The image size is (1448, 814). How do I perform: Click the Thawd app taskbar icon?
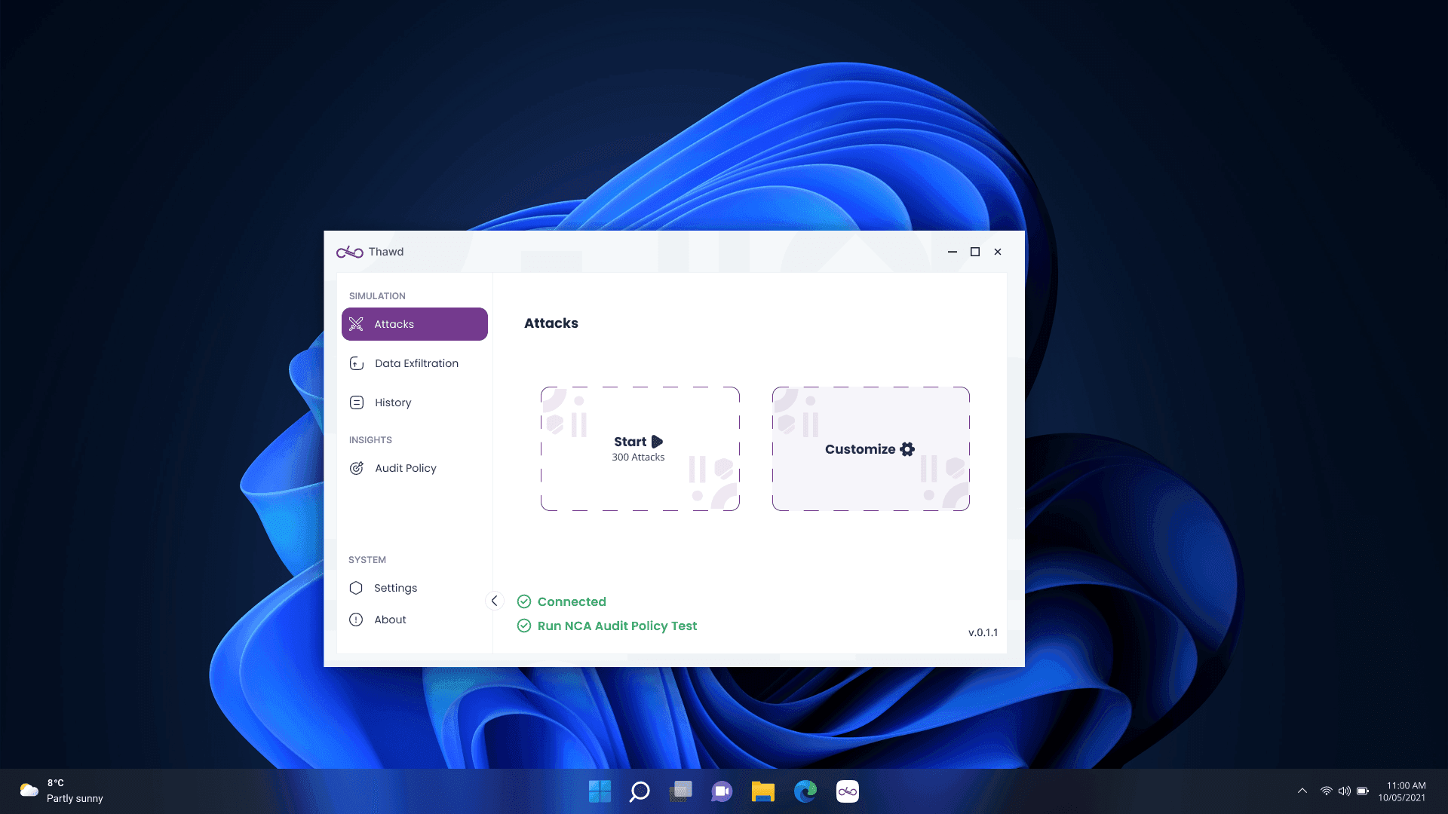pos(848,791)
